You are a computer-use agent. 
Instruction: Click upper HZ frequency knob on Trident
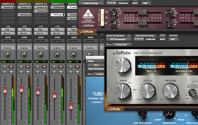point(169,12)
